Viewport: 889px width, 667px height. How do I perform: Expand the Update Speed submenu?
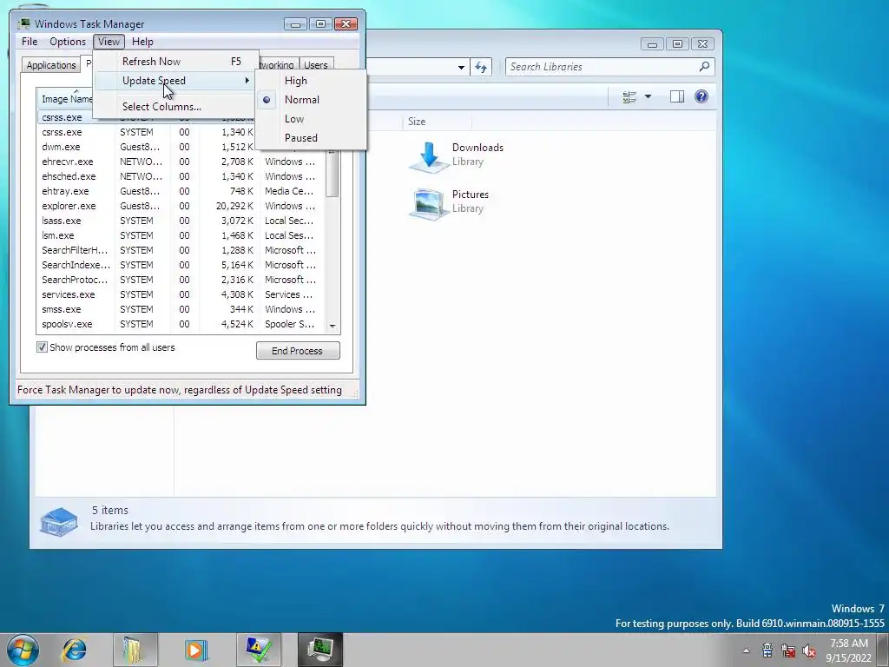(175, 81)
